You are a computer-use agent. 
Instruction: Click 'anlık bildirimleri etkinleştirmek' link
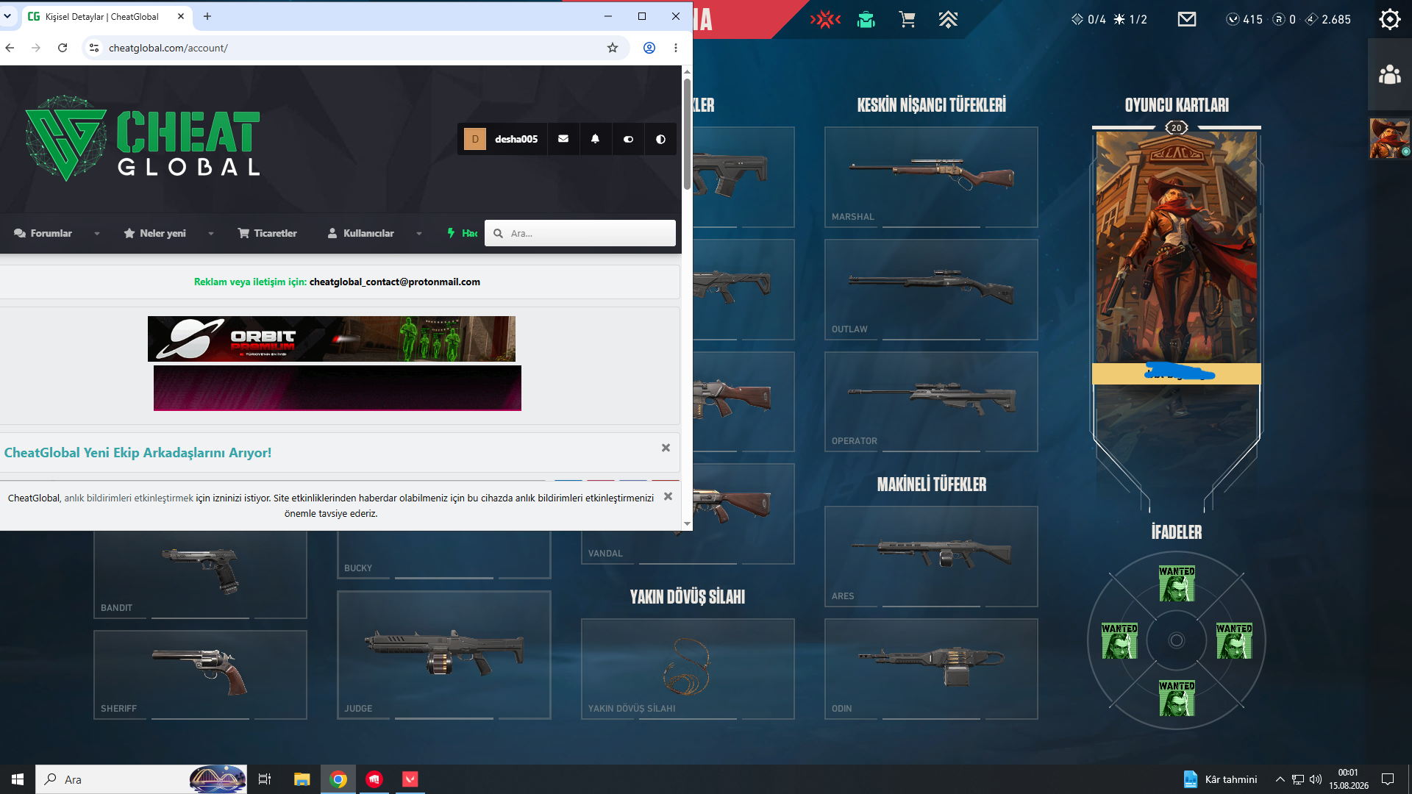coord(129,498)
